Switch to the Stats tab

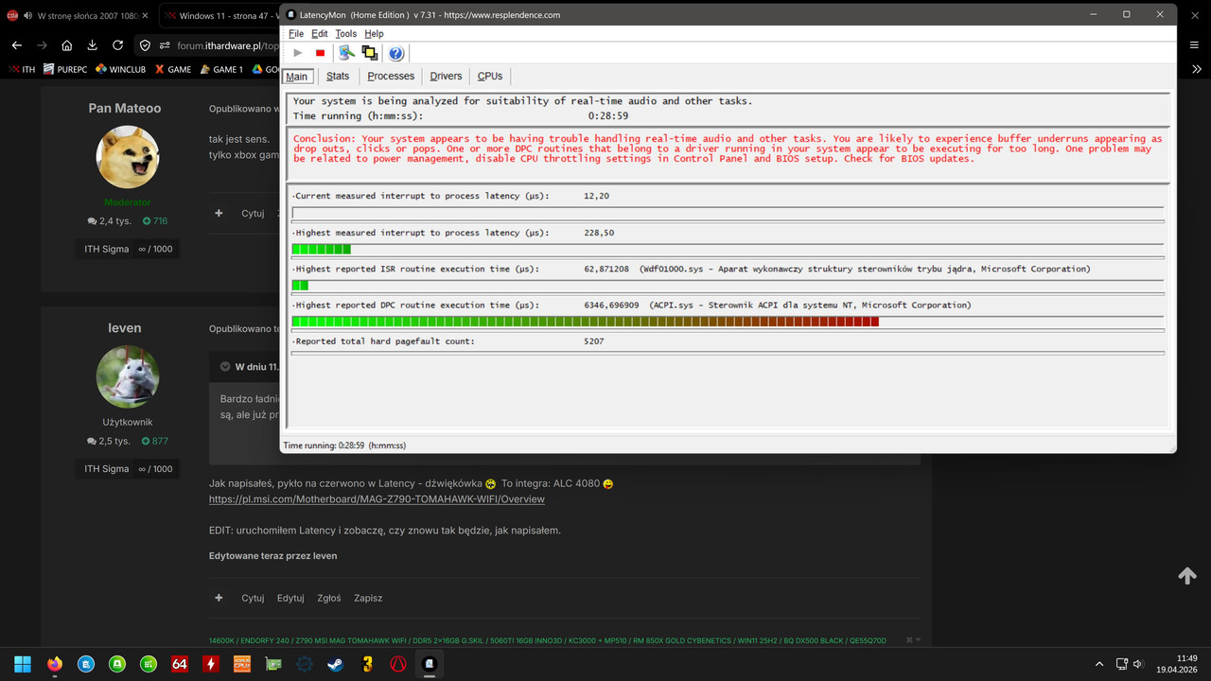[338, 77]
